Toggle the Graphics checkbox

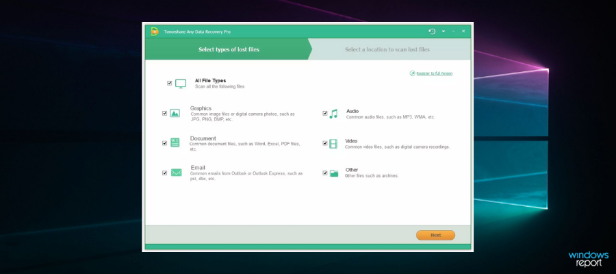pos(164,113)
